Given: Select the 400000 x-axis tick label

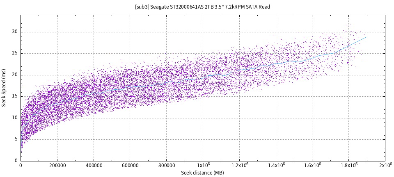Looking at the screenshot, I should 94,166.
